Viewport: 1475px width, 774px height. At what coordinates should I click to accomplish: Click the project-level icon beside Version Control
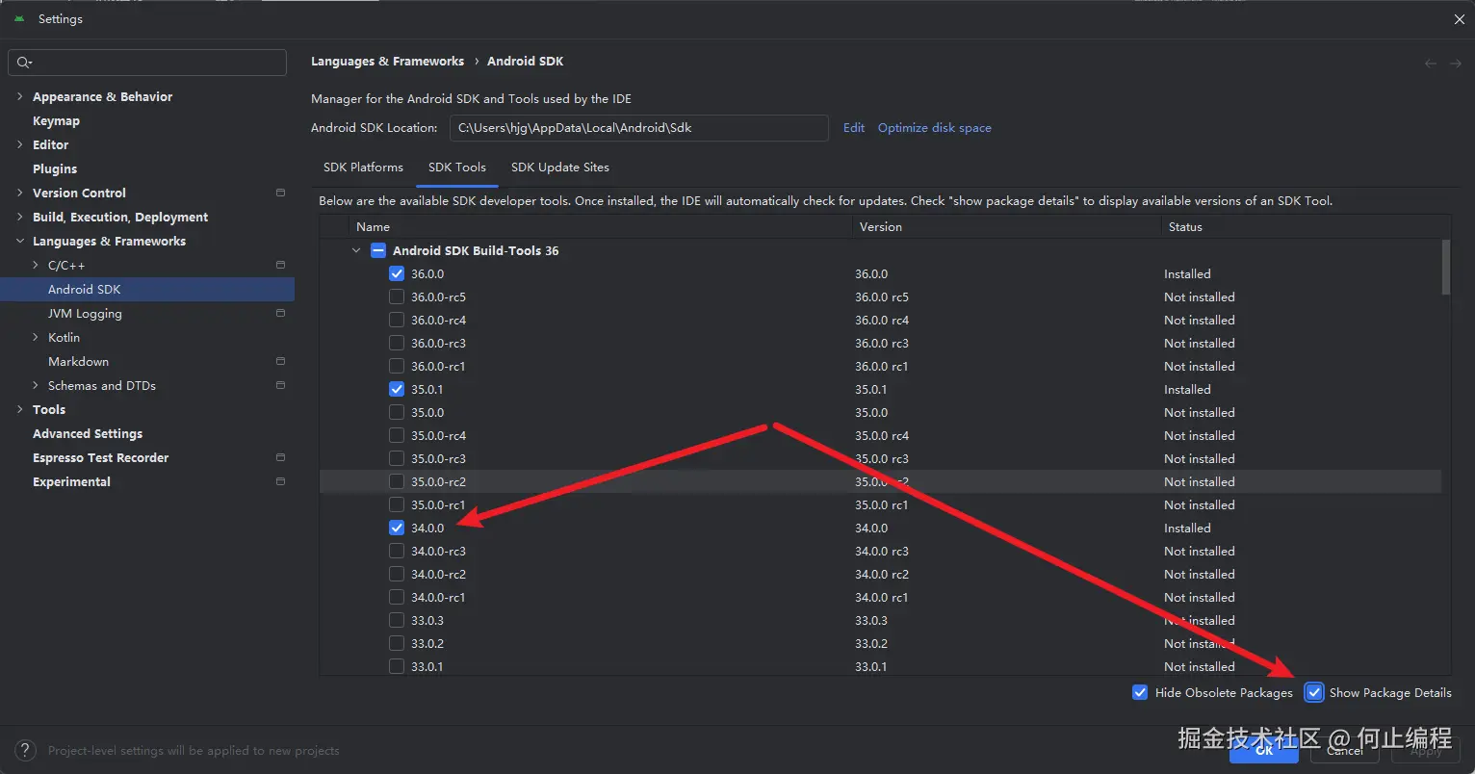click(280, 193)
